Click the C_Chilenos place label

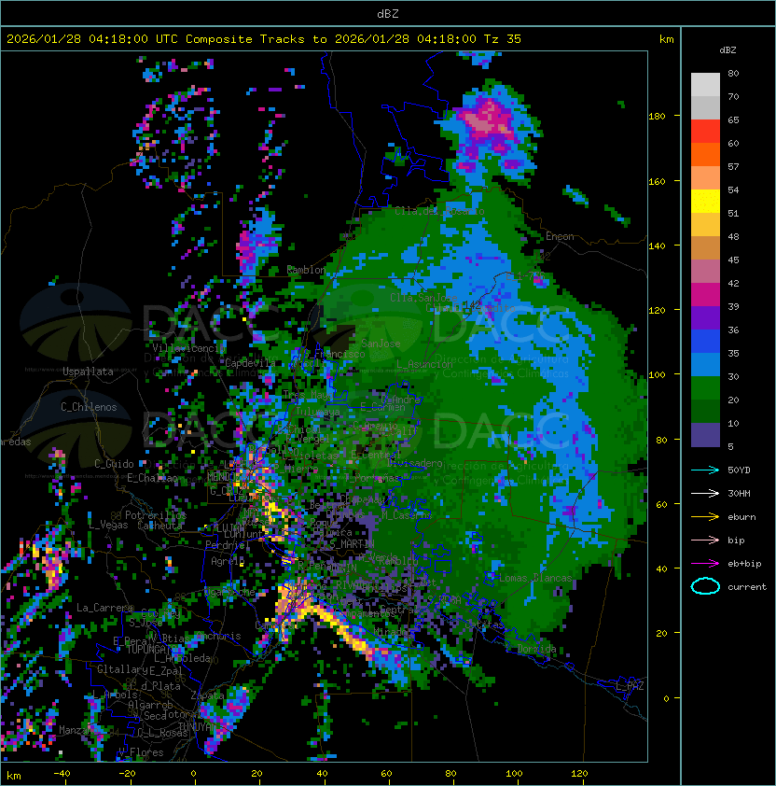pos(89,407)
